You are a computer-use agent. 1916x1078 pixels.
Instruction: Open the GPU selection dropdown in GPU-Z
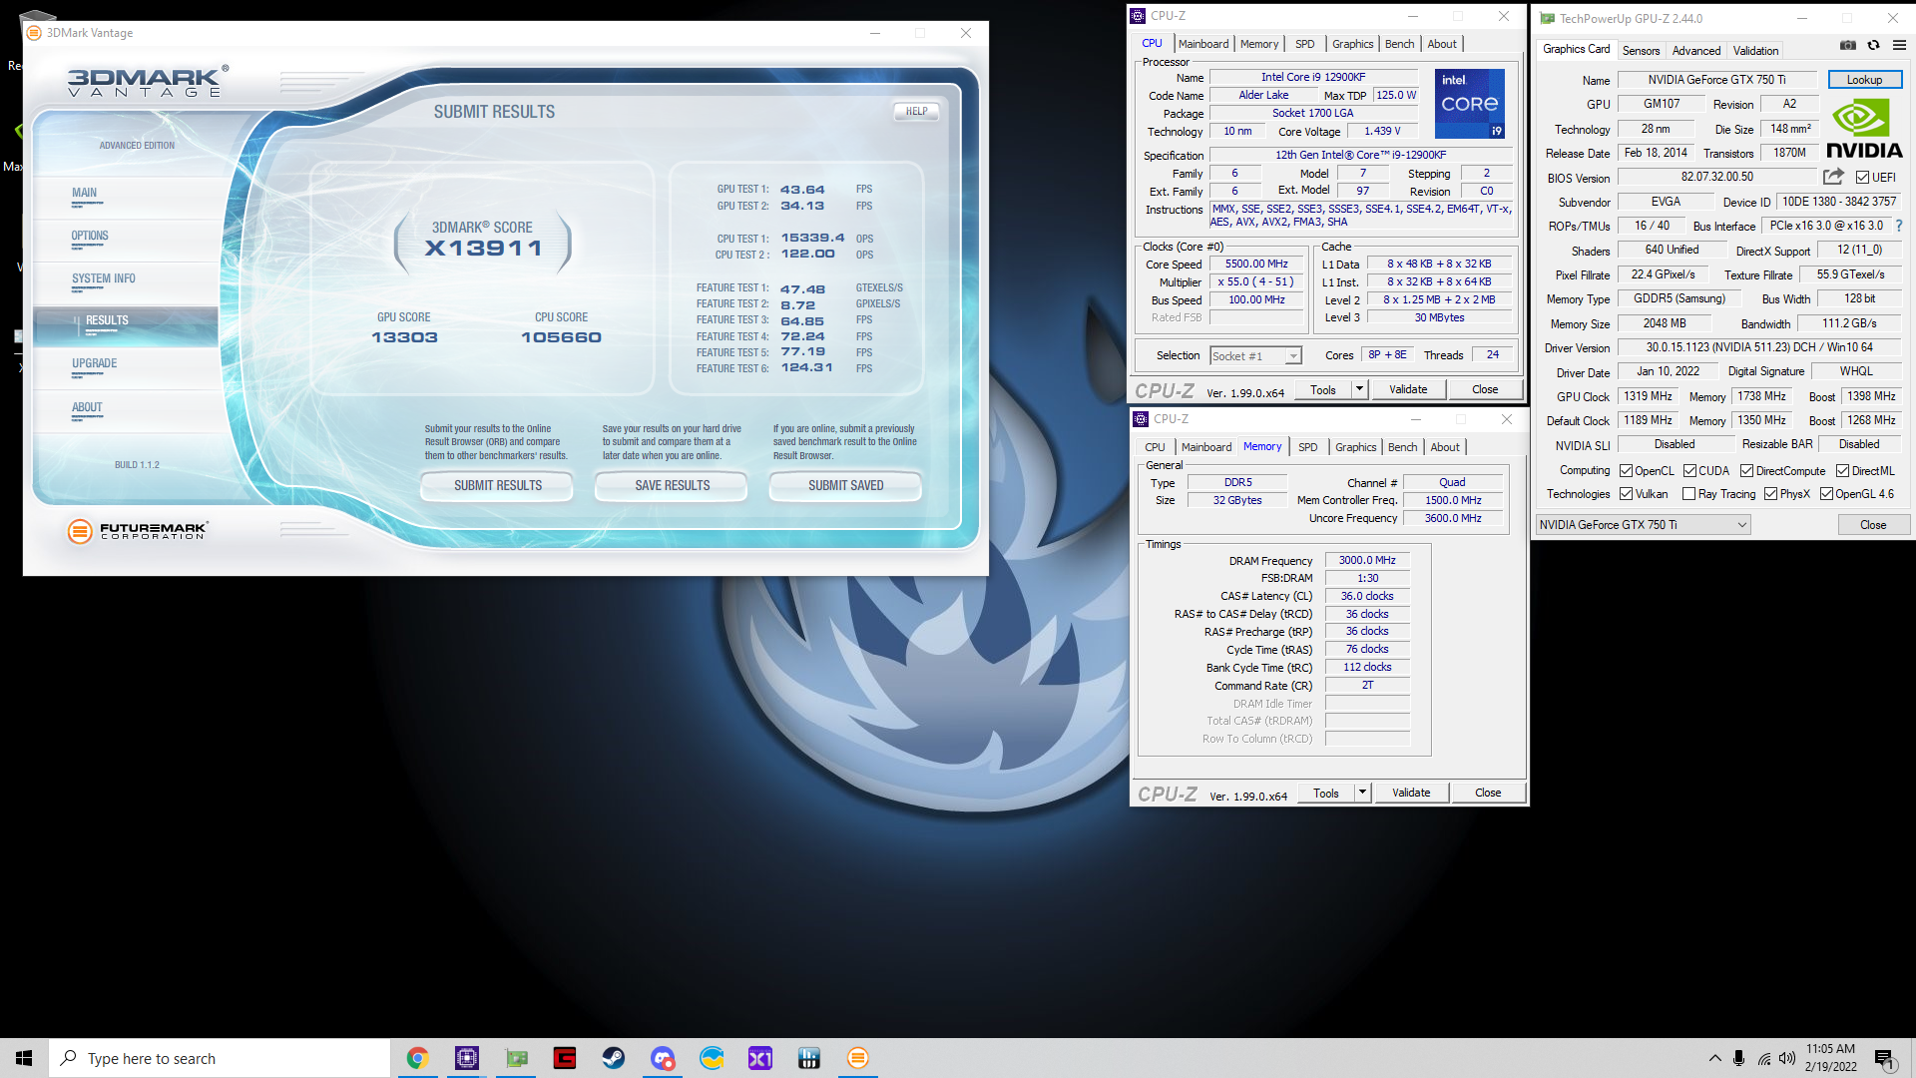[x=1643, y=525]
